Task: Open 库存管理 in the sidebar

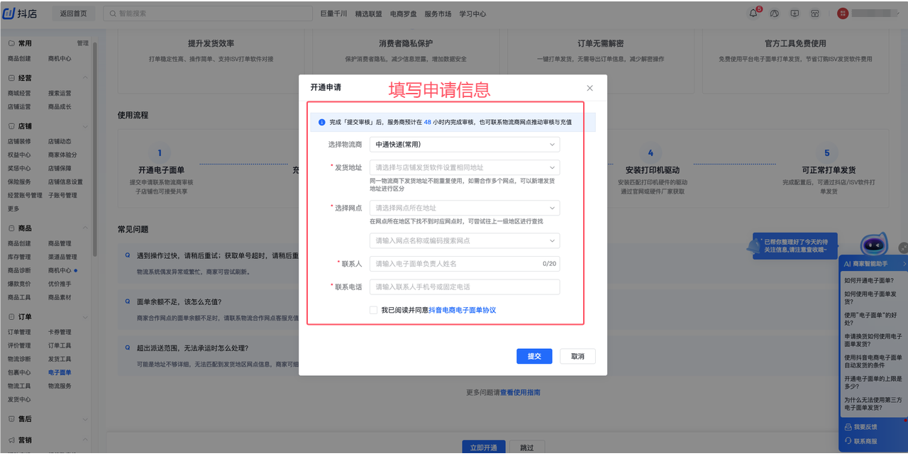Action: point(19,257)
